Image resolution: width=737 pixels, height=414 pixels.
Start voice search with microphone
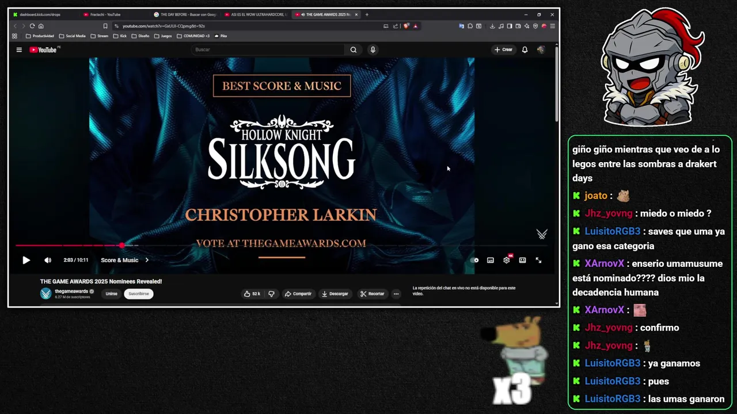[x=373, y=50]
